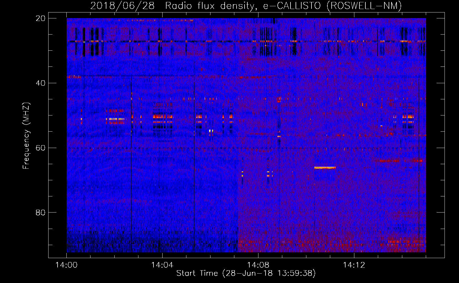Click the plot title 'Radio flux density, e-CALLISTO (ROSWELL-NM)'

click(x=283, y=6)
